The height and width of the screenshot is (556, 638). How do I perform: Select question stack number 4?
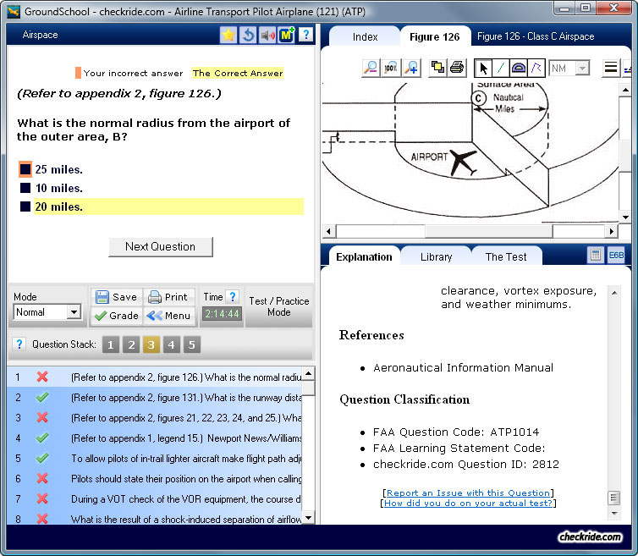click(171, 344)
